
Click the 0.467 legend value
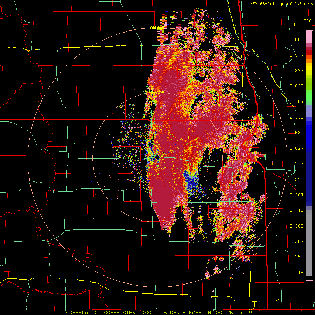pyautogui.click(x=296, y=195)
